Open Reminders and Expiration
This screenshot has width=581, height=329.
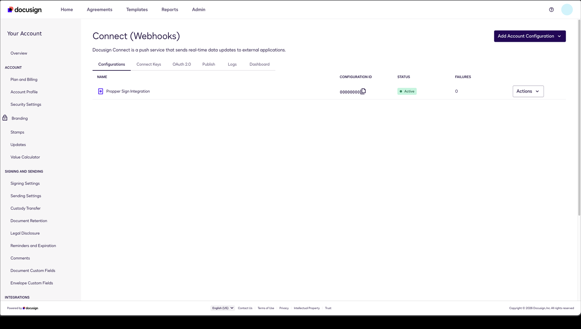point(33,246)
